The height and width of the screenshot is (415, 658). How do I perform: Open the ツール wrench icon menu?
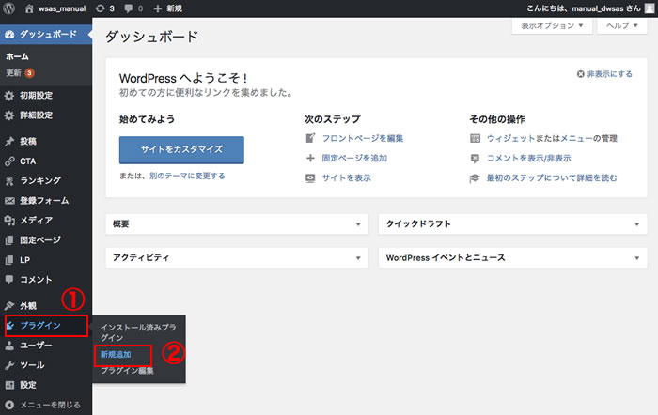click(9, 365)
